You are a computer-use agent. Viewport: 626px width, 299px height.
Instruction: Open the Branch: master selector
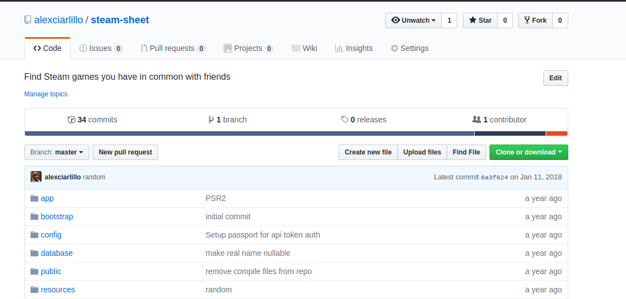57,152
